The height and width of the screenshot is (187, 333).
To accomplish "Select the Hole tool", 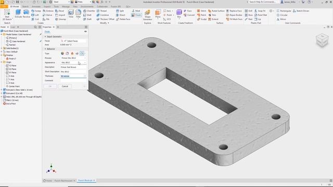I will tap(71, 14).
